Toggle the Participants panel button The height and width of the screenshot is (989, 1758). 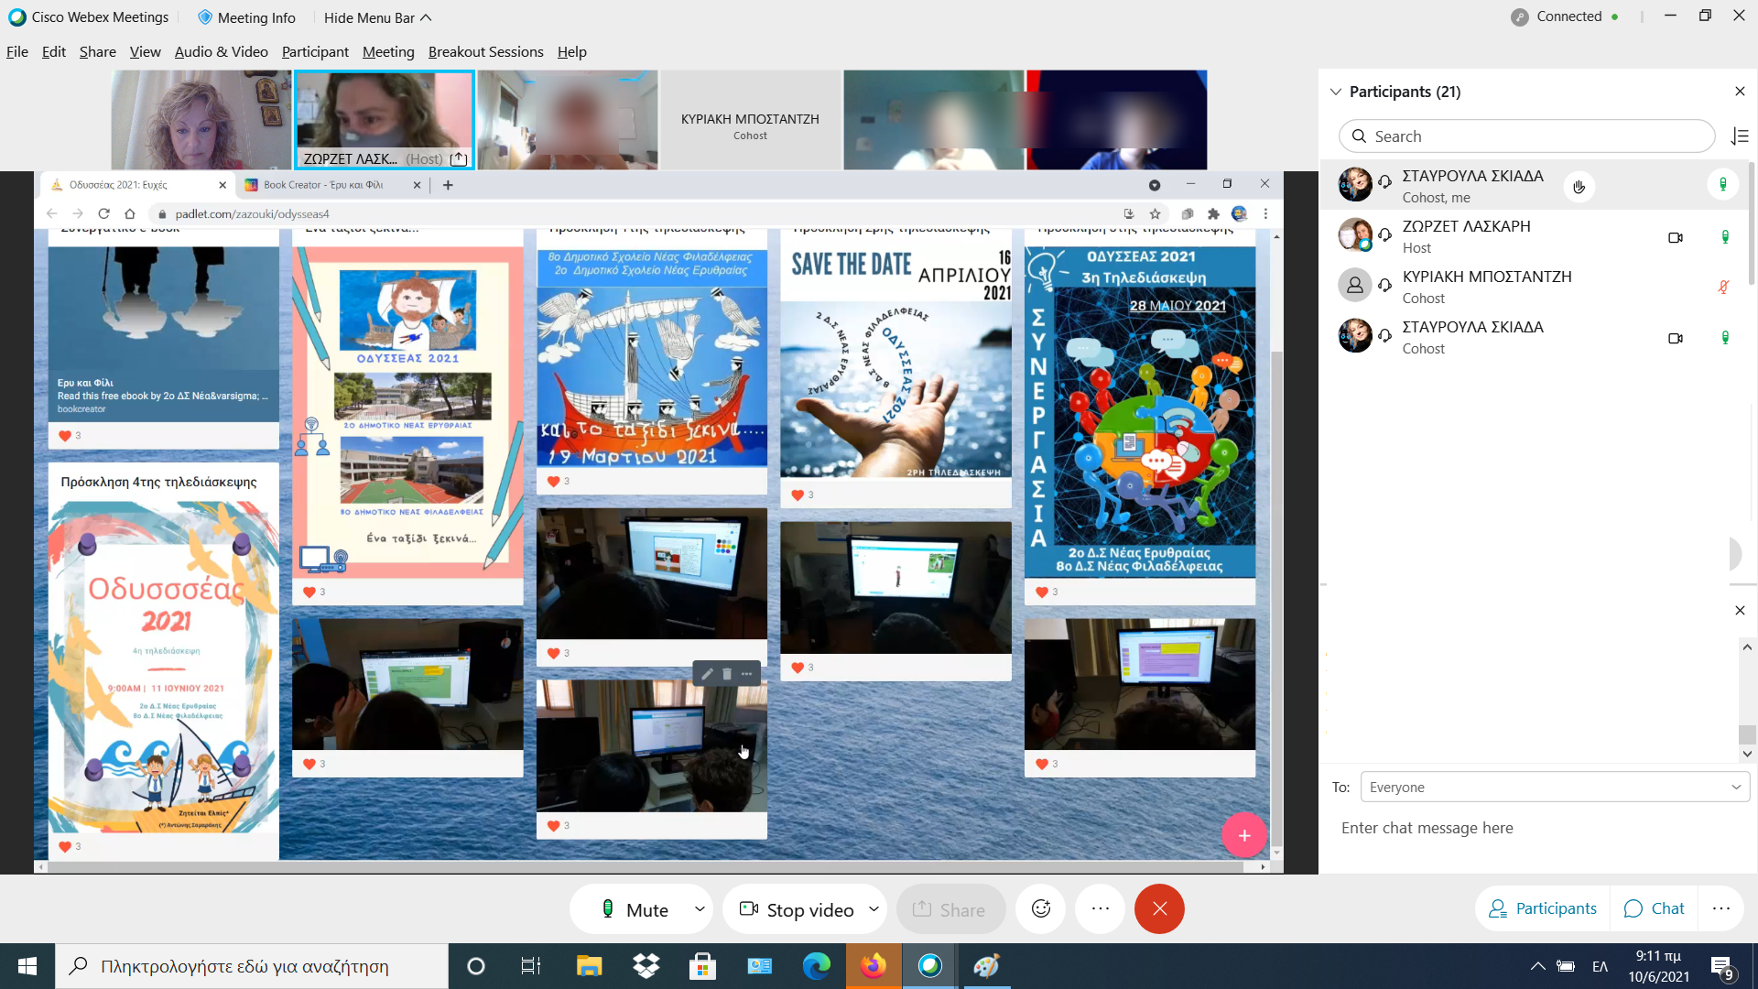[1543, 908]
